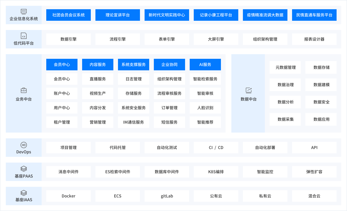Click the CI / CD tile
The width and height of the screenshot is (347, 211).
(216, 148)
